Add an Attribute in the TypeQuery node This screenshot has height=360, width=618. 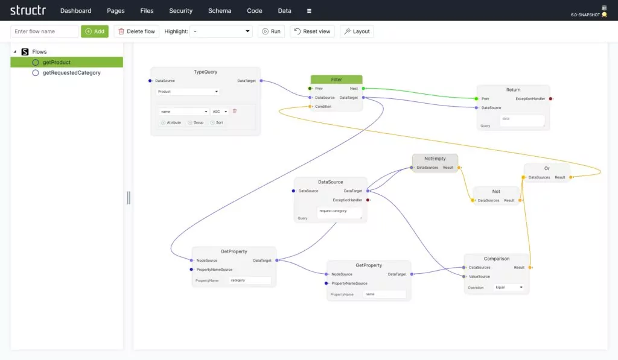[171, 122]
